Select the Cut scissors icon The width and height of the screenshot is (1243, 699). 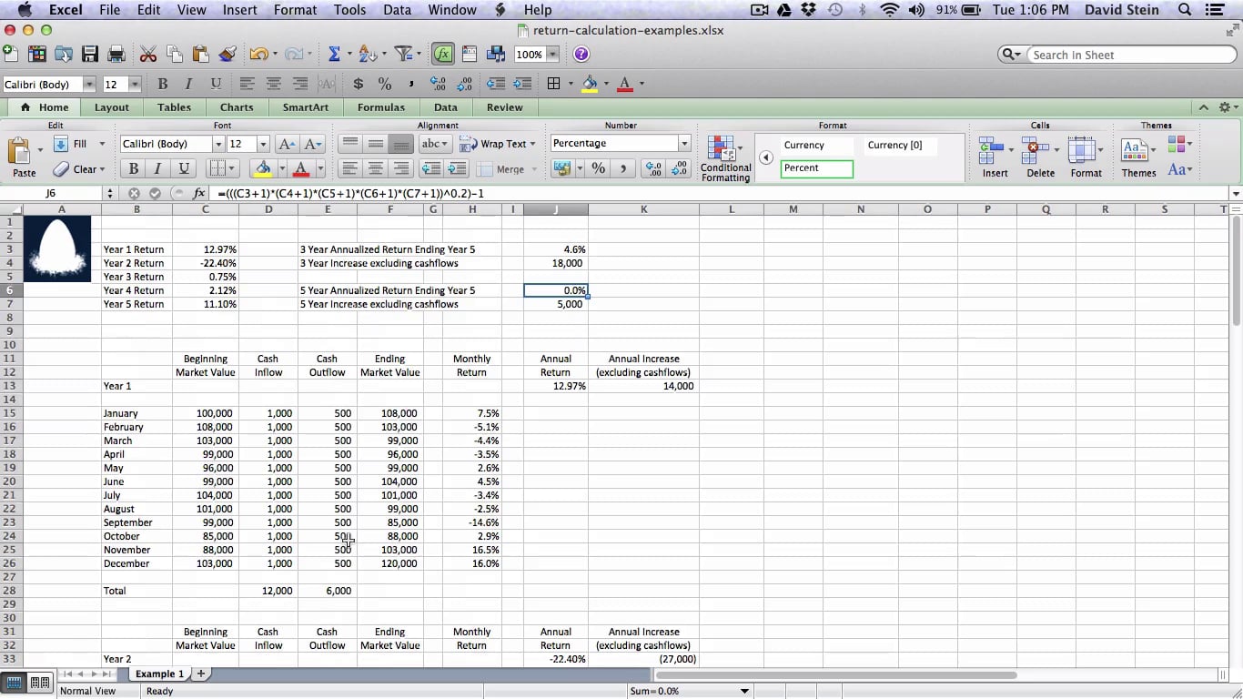147,55
